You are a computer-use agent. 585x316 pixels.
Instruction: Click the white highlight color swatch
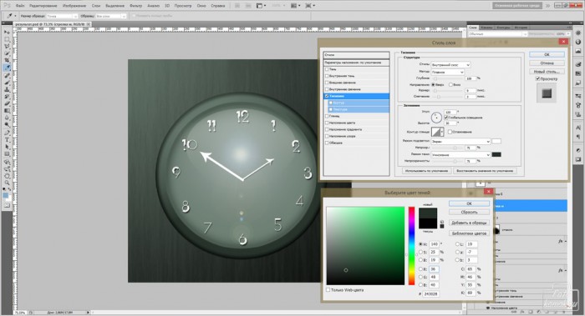tap(496, 142)
